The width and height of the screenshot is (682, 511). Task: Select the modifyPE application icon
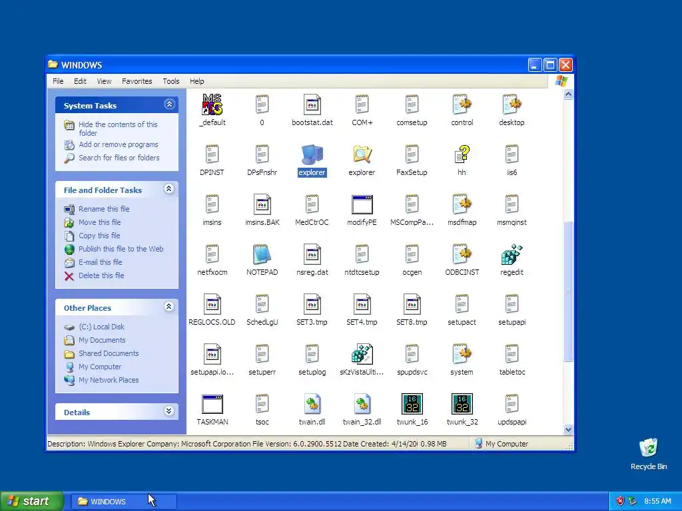(362, 205)
